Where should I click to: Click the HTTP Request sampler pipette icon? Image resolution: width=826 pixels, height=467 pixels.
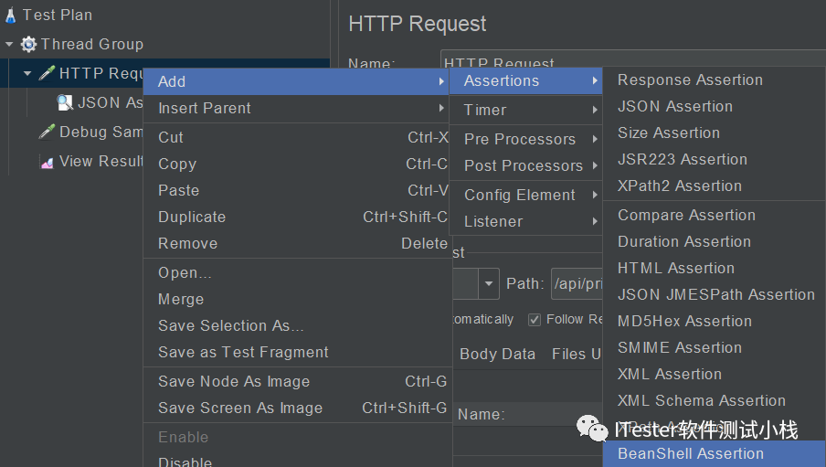(47, 73)
